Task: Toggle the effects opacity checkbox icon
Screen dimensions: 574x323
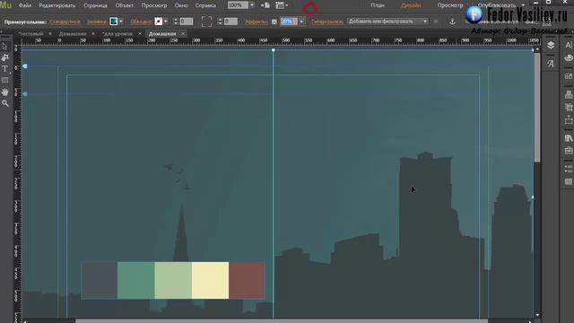Action: click(x=274, y=22)
